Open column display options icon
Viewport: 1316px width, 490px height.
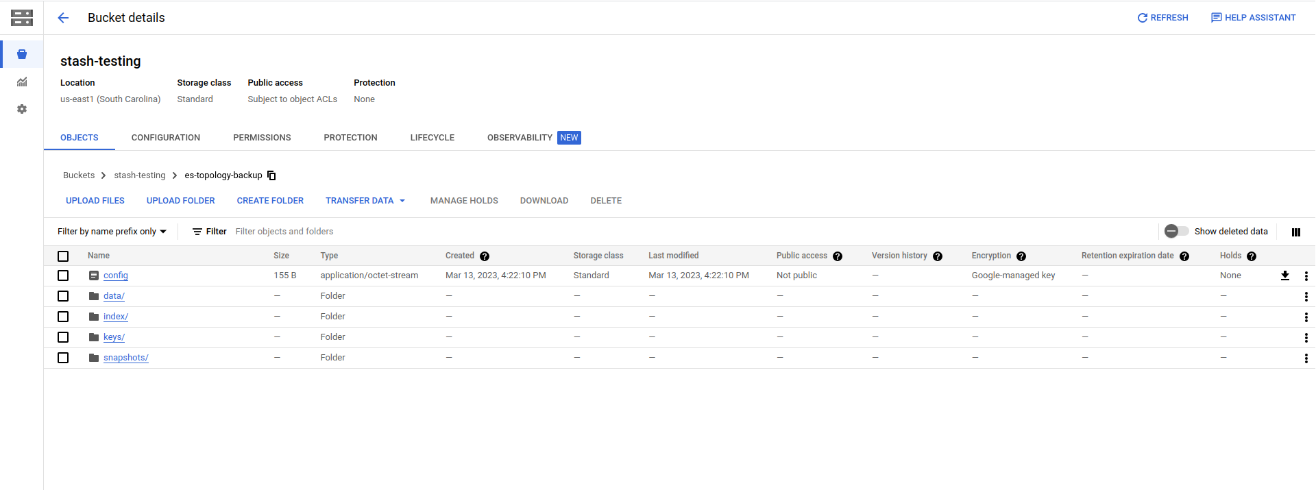tap(1295, 232)
